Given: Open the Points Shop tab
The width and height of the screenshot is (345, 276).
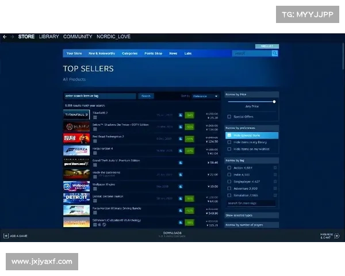Looking at the screenshot, I should coord(153,53).
